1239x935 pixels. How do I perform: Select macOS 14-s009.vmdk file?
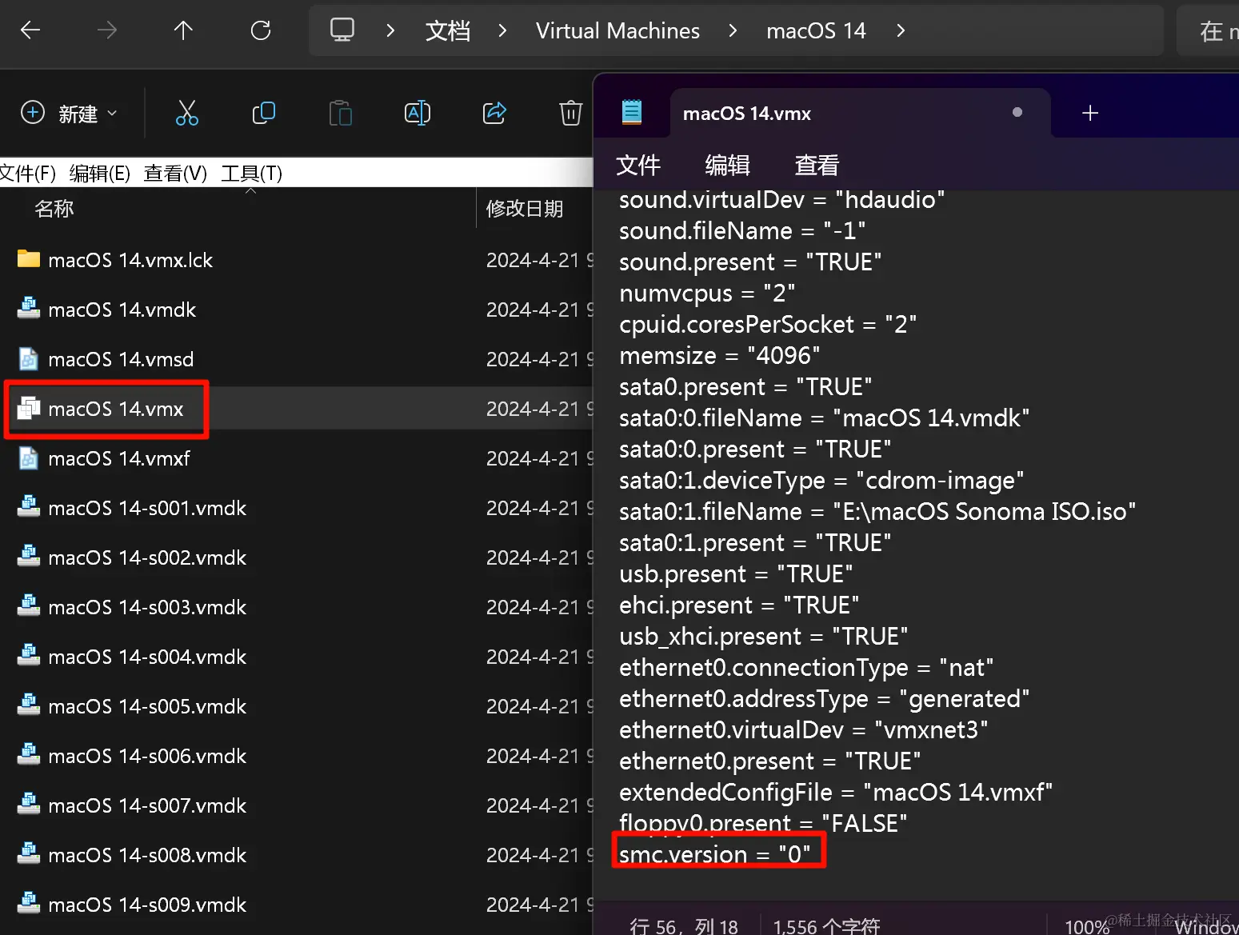pos(147,905)
